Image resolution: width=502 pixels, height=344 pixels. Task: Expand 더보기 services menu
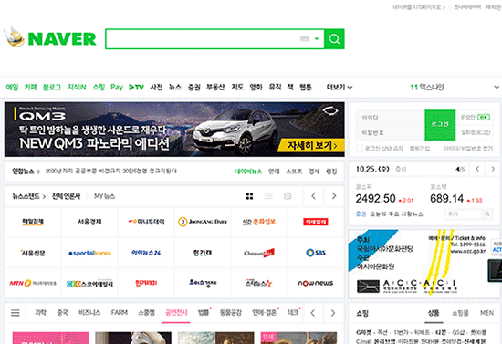340,87
